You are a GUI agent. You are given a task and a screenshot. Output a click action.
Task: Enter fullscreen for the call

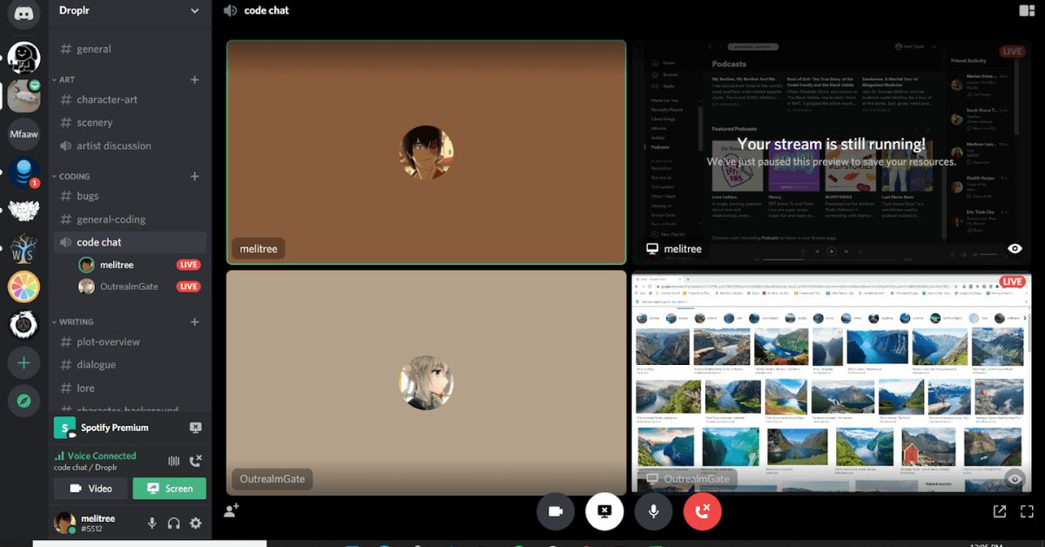(x=1027, y=511)
